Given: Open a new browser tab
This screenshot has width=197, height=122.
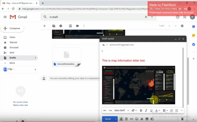Looking at the screenshot, I should click(x=43, y=3).
